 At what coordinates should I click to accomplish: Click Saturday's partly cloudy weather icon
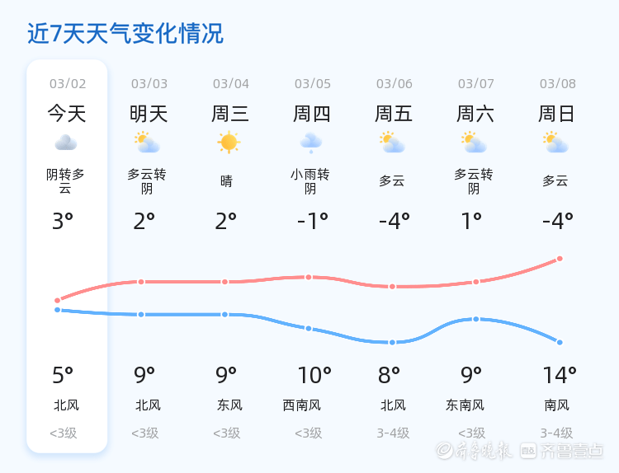pos(475,143)
